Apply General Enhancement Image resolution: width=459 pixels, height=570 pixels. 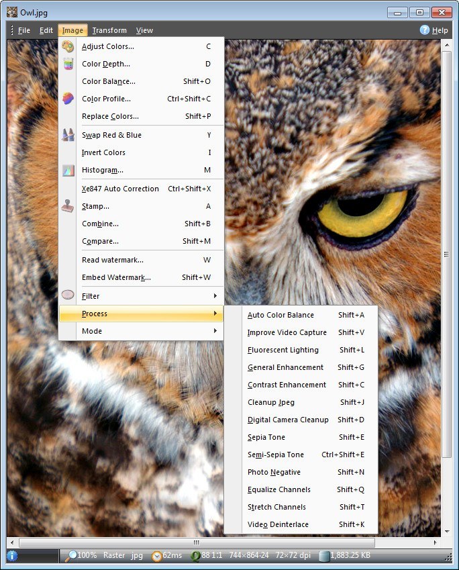pyautogui.click(x=301, y=367)
